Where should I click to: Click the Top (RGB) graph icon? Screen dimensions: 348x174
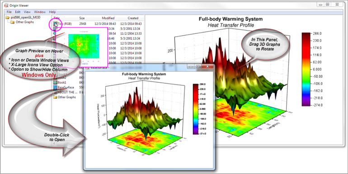click(x=55, y=24)
